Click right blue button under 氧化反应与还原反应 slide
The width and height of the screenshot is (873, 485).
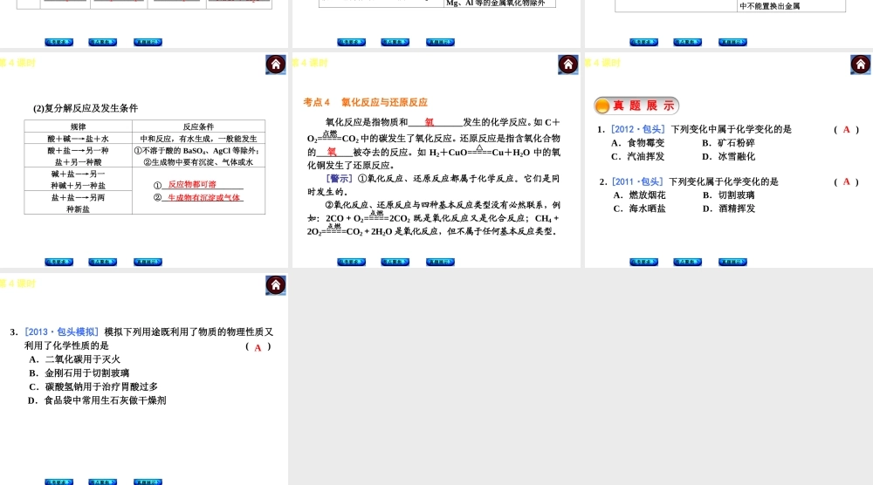pos(440,262)
